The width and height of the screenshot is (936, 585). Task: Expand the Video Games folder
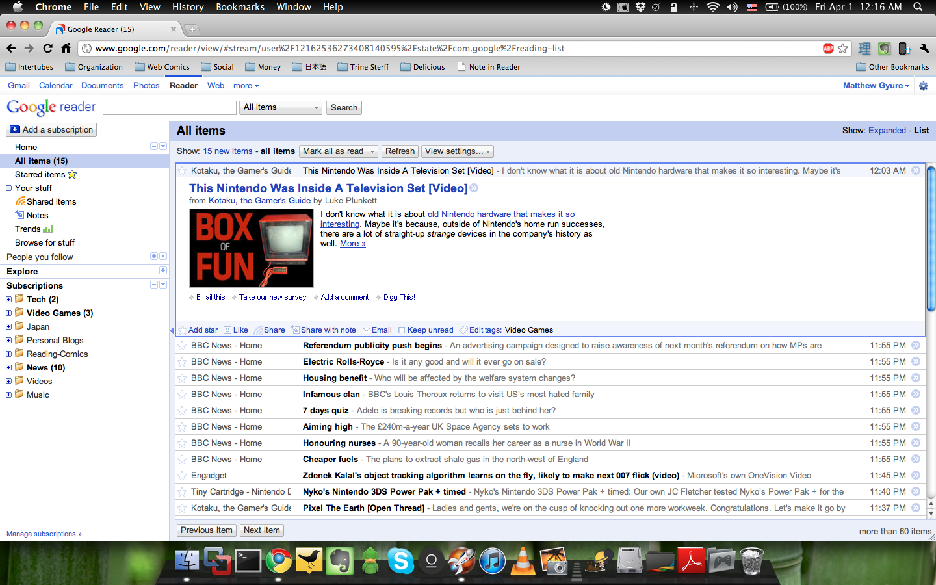tap(9, 313)
